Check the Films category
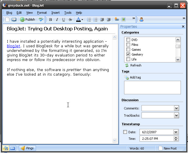Image resolution: width=188 pixels, height=153 pixels. click(128, 44)
